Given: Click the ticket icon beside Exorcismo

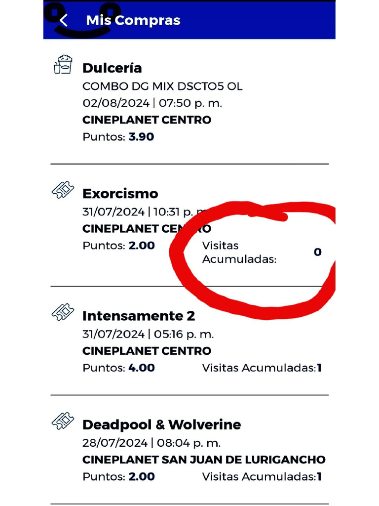Looking at the screenshot, I should 63,190.
